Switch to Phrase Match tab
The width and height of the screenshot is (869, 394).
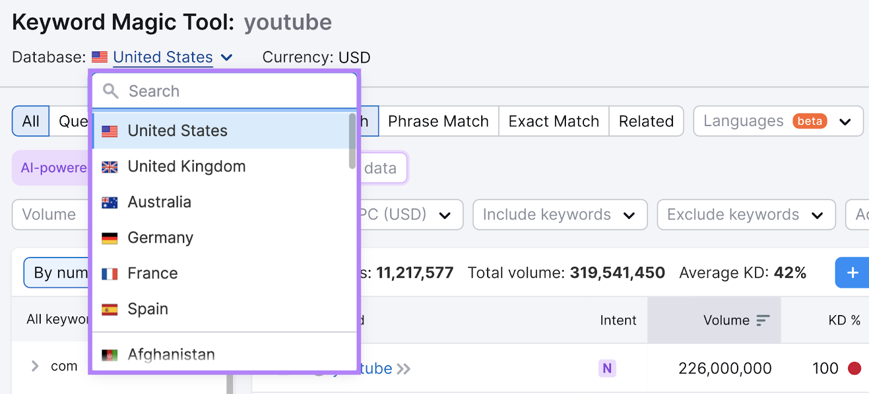[438, 121]
